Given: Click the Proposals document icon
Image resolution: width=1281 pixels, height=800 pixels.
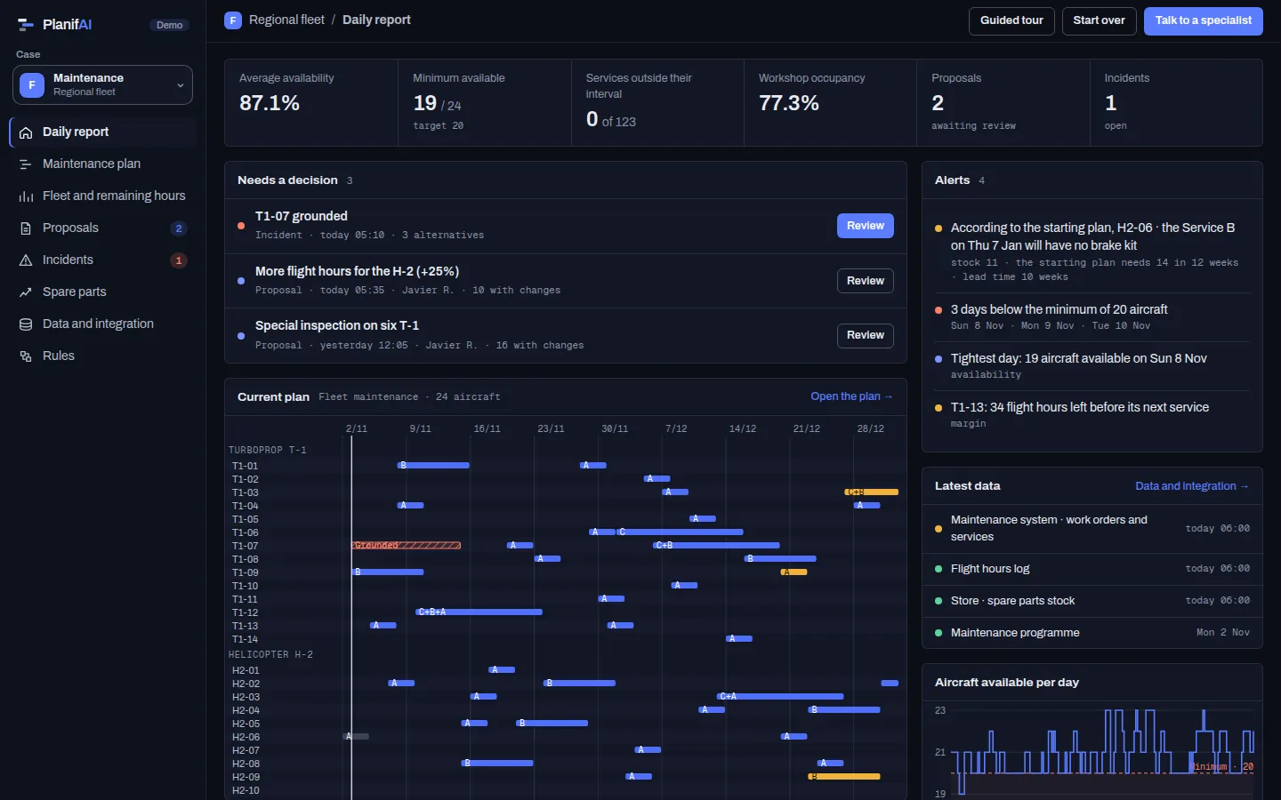Looking at the screenshot, I should [x=26, y=228].
